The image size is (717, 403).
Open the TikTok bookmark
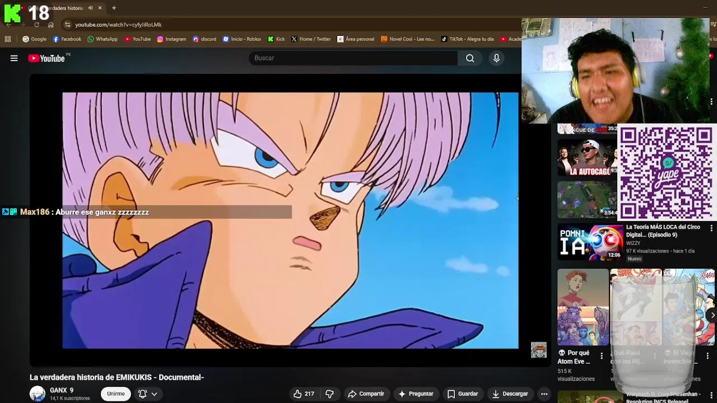point(468,39)
